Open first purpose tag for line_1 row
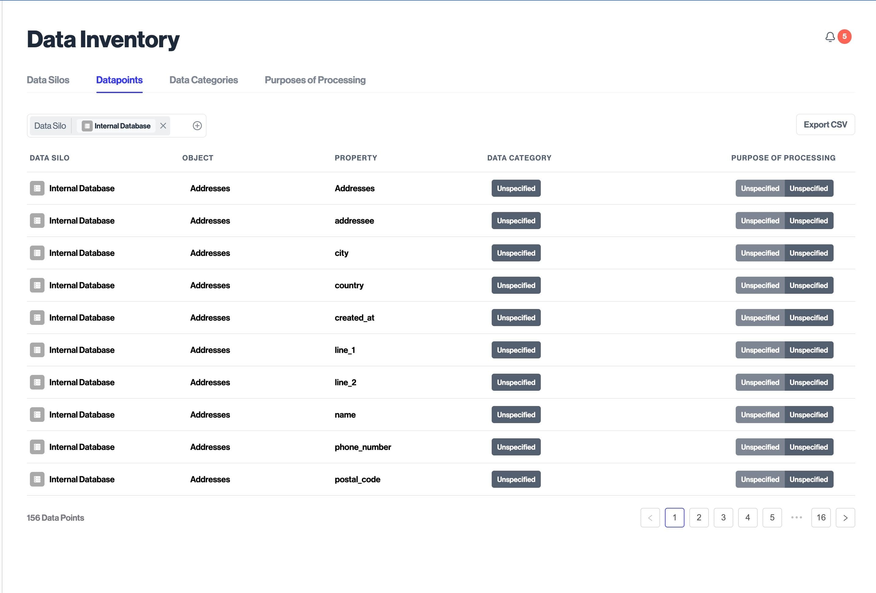This screenshot has width=876, height=593. (759, 350)
